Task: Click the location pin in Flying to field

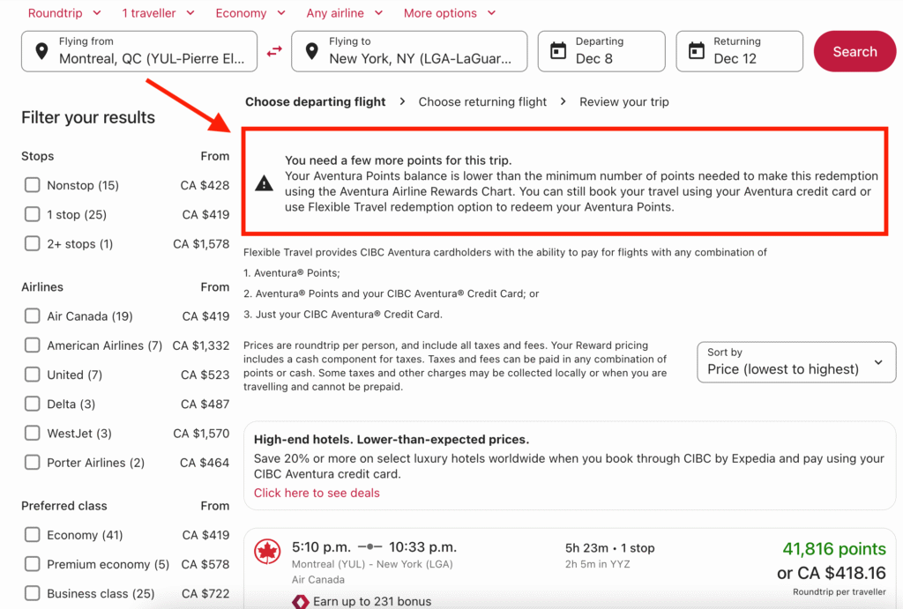Action: click(311, 52)
